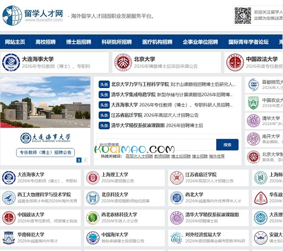Screen dimensions: 283x251
Task: Click 大连海事大学 campus carousel photo
Action: click(x=45, y=102)
